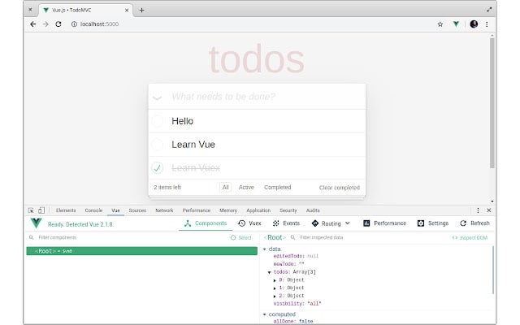Viewport: 520px width, 325px height.
Task: Open the Security DevTools tab
Action: tap(288, 210)
